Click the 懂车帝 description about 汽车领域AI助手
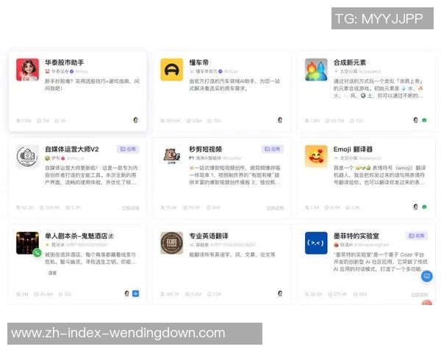This screenshot has width=441, height=352. [x=234, y=85]
